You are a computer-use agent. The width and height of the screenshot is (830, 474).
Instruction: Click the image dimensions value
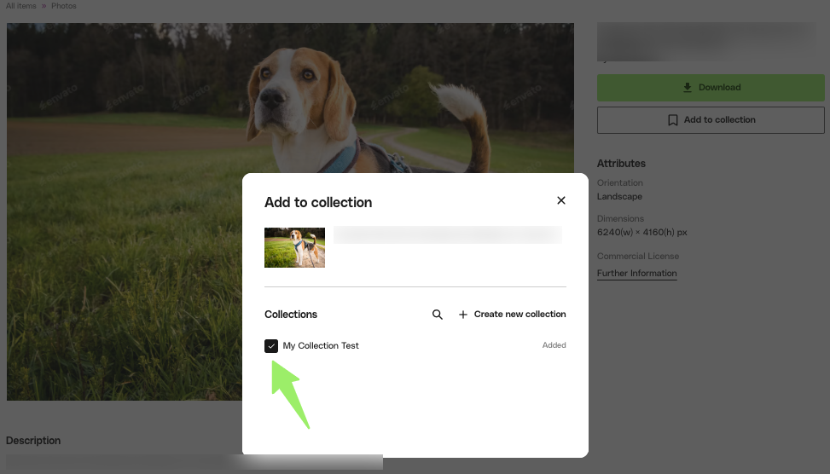[x=641, y=232]
